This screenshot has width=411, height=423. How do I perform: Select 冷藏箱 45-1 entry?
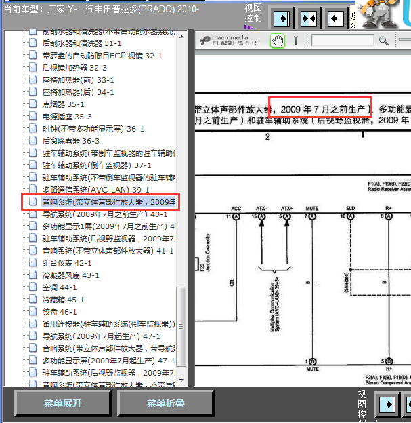click(63, 300)
